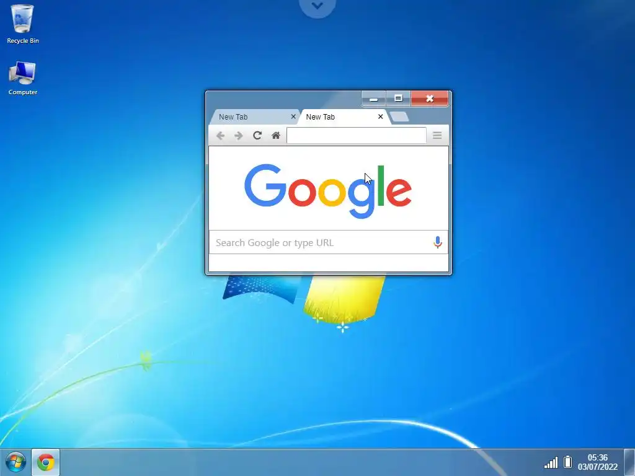This screenshot has width=635, height=476.
Task: Start voice search with the microphone icon
Action: 437,242
